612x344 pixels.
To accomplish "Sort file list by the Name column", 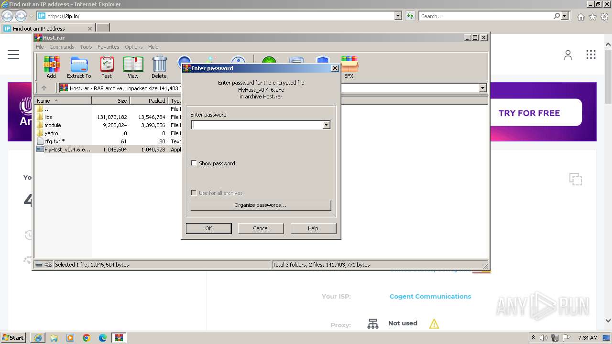I will click(x=63, y=101).
